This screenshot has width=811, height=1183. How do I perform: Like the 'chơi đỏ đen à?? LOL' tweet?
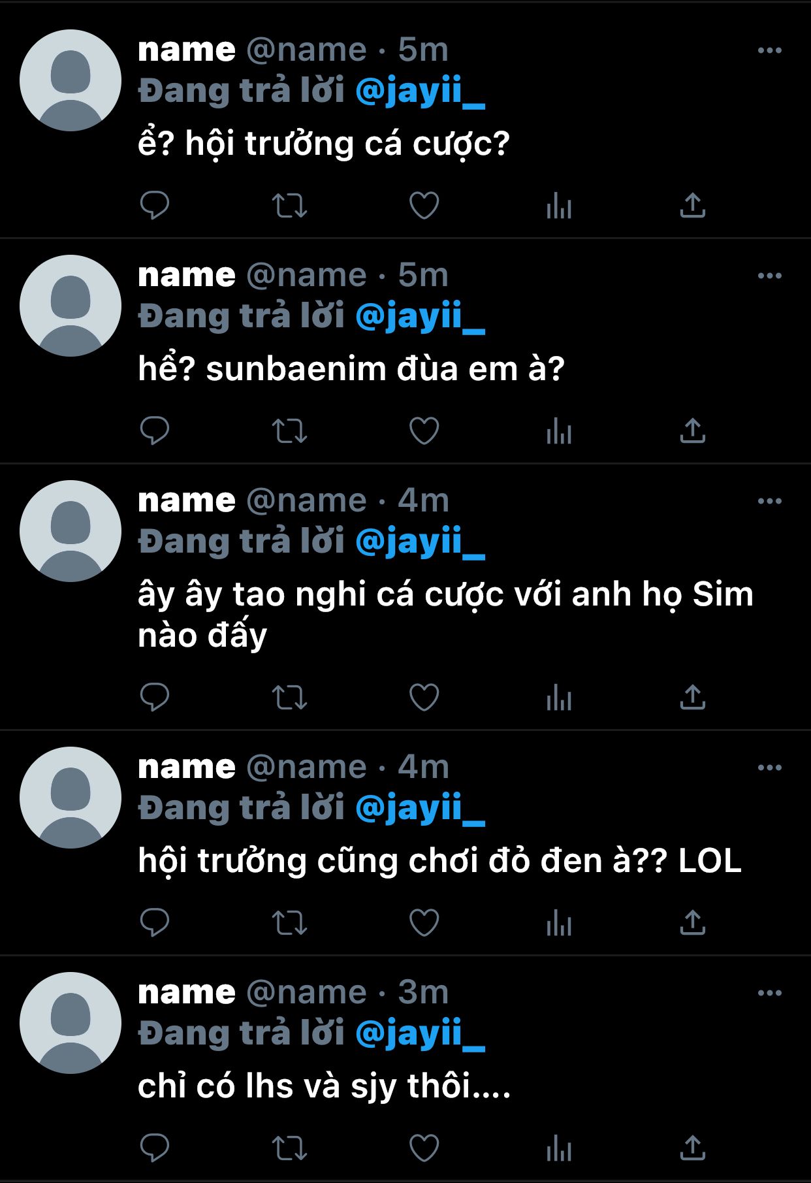coord(424,922)
